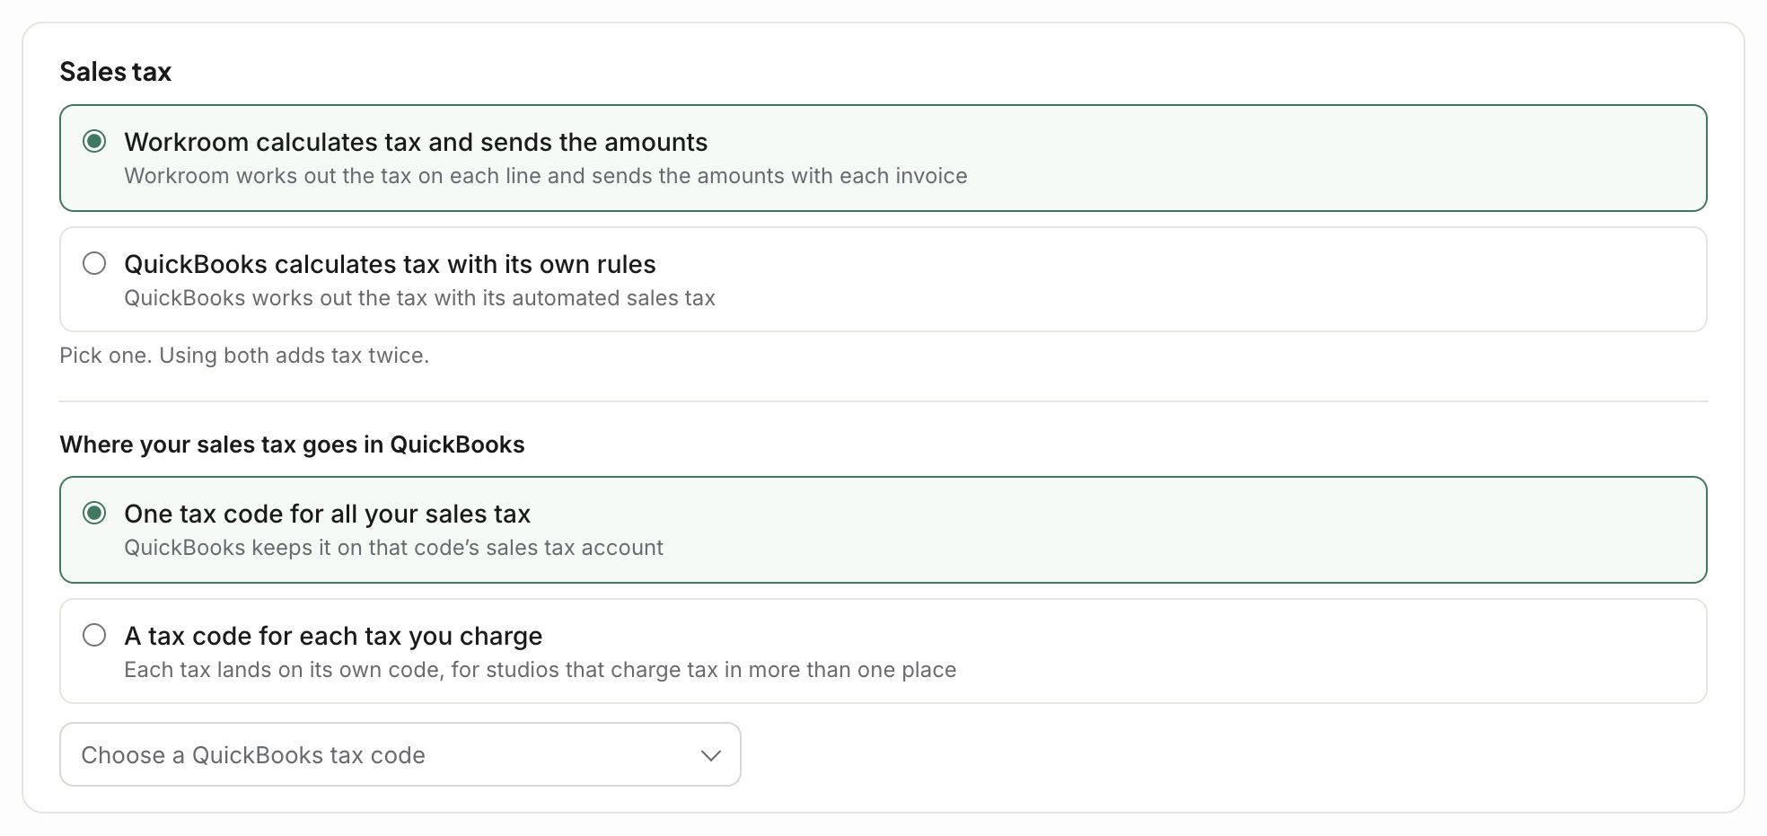
Task: Click 'Where your sales tax goes in QuickBooks' heading
Action: 292,444
